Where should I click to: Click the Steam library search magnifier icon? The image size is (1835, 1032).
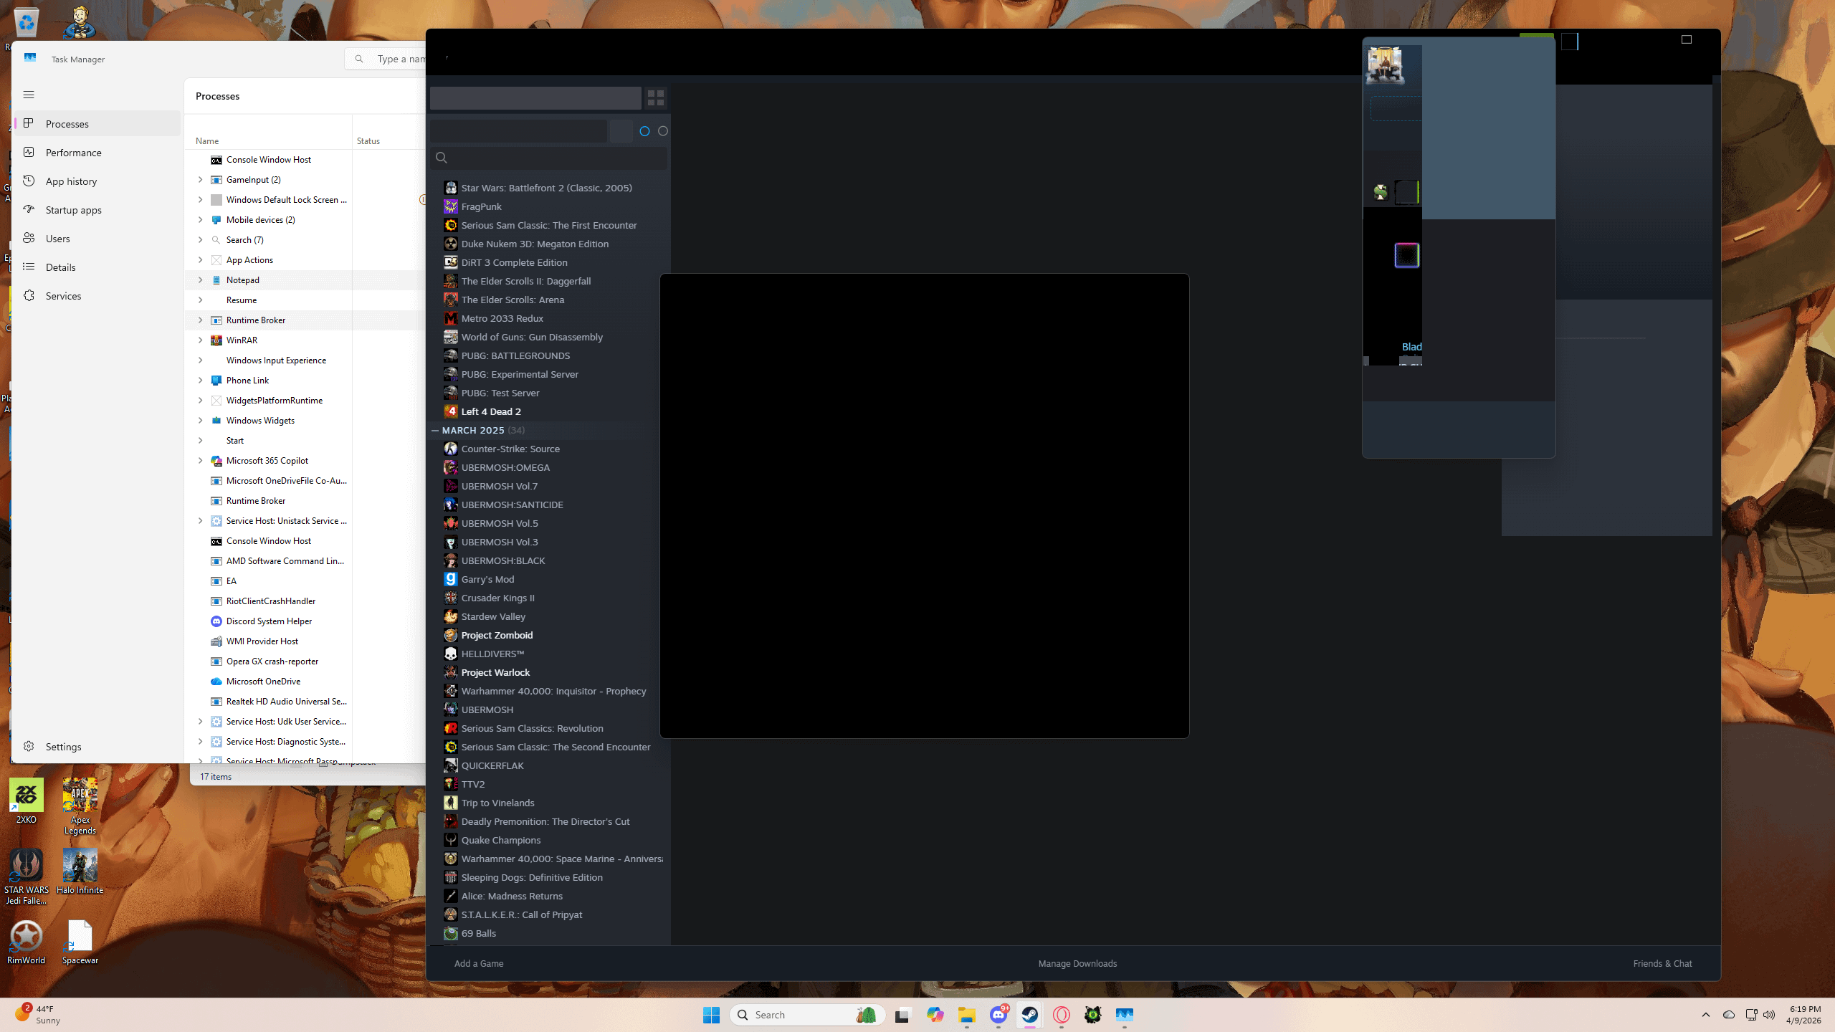pyautogui.click(x=442, y=158)
